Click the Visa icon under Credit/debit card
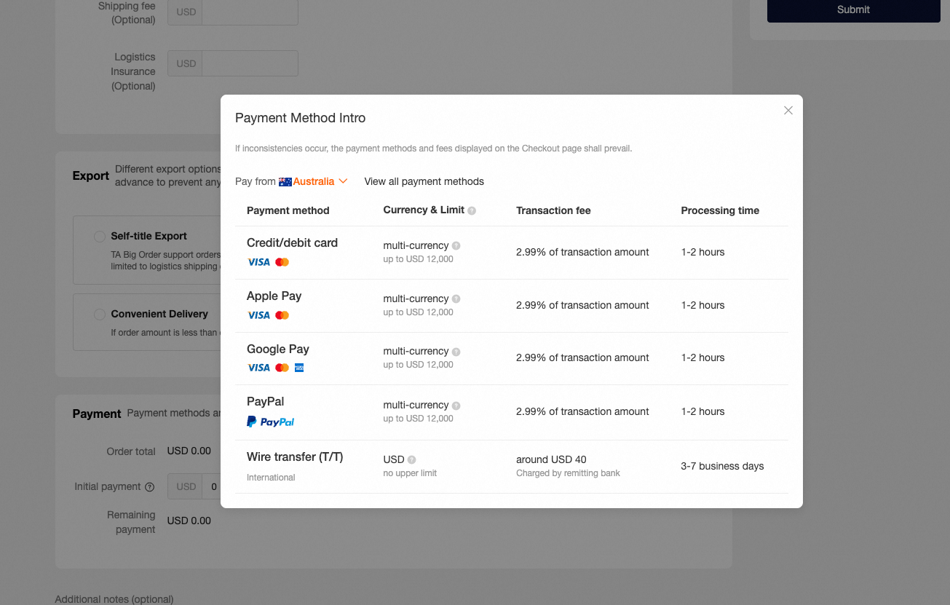This screenshot has width=950, height=605. 258,262
